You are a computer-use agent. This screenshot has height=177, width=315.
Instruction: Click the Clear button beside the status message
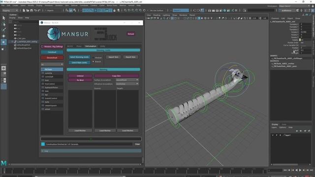pyautogui.click(x=137, y=144)
